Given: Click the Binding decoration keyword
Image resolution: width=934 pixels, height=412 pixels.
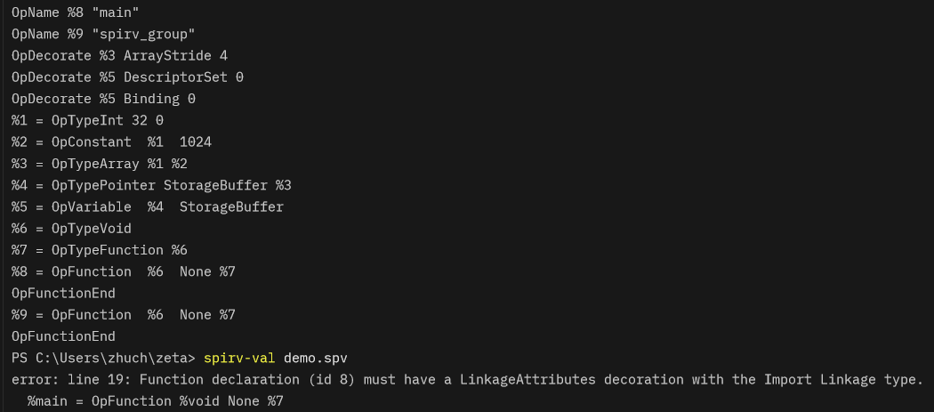Looking at the screenshot, I should pos(151,99).
